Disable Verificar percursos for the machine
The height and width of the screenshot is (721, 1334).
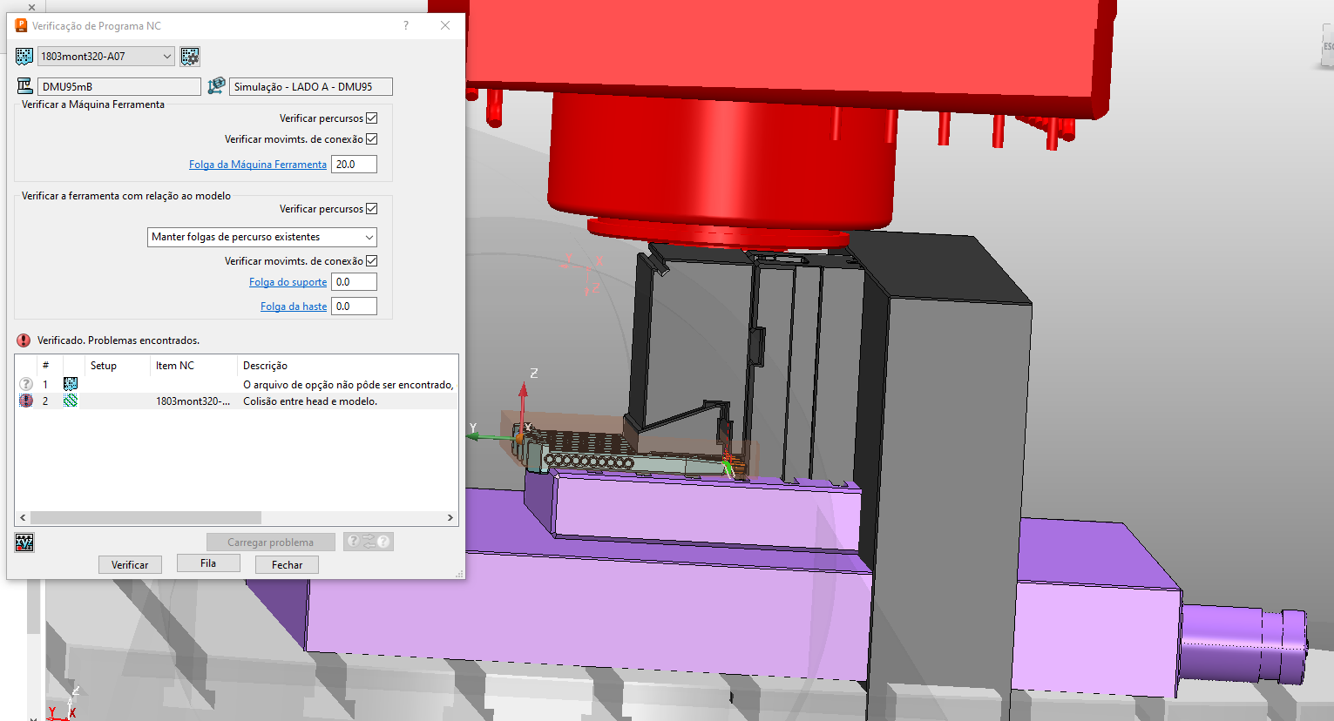pyautogui.click(x=372, y=118)
